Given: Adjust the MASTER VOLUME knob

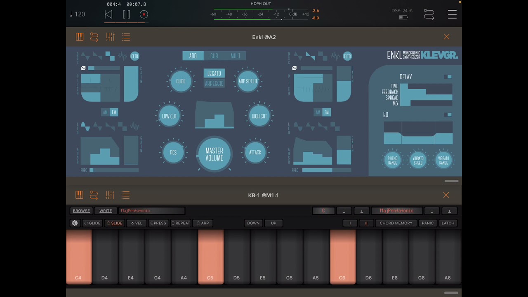Looking at the screenshot, I should coord(214,154).
